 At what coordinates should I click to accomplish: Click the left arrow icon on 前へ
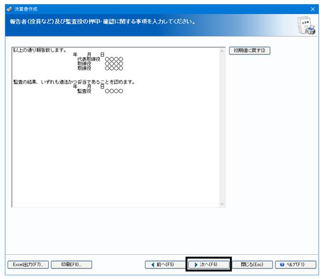point(153,265)
